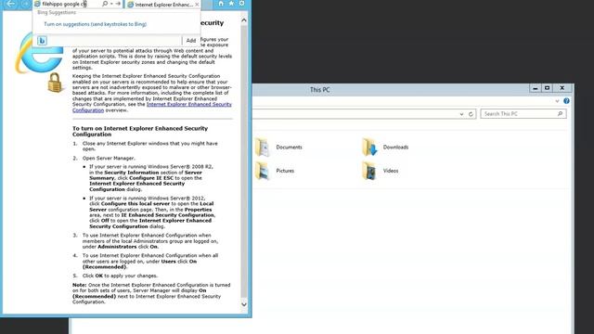Click the magnifier search icon in address bar

click(x=105, y=4)
